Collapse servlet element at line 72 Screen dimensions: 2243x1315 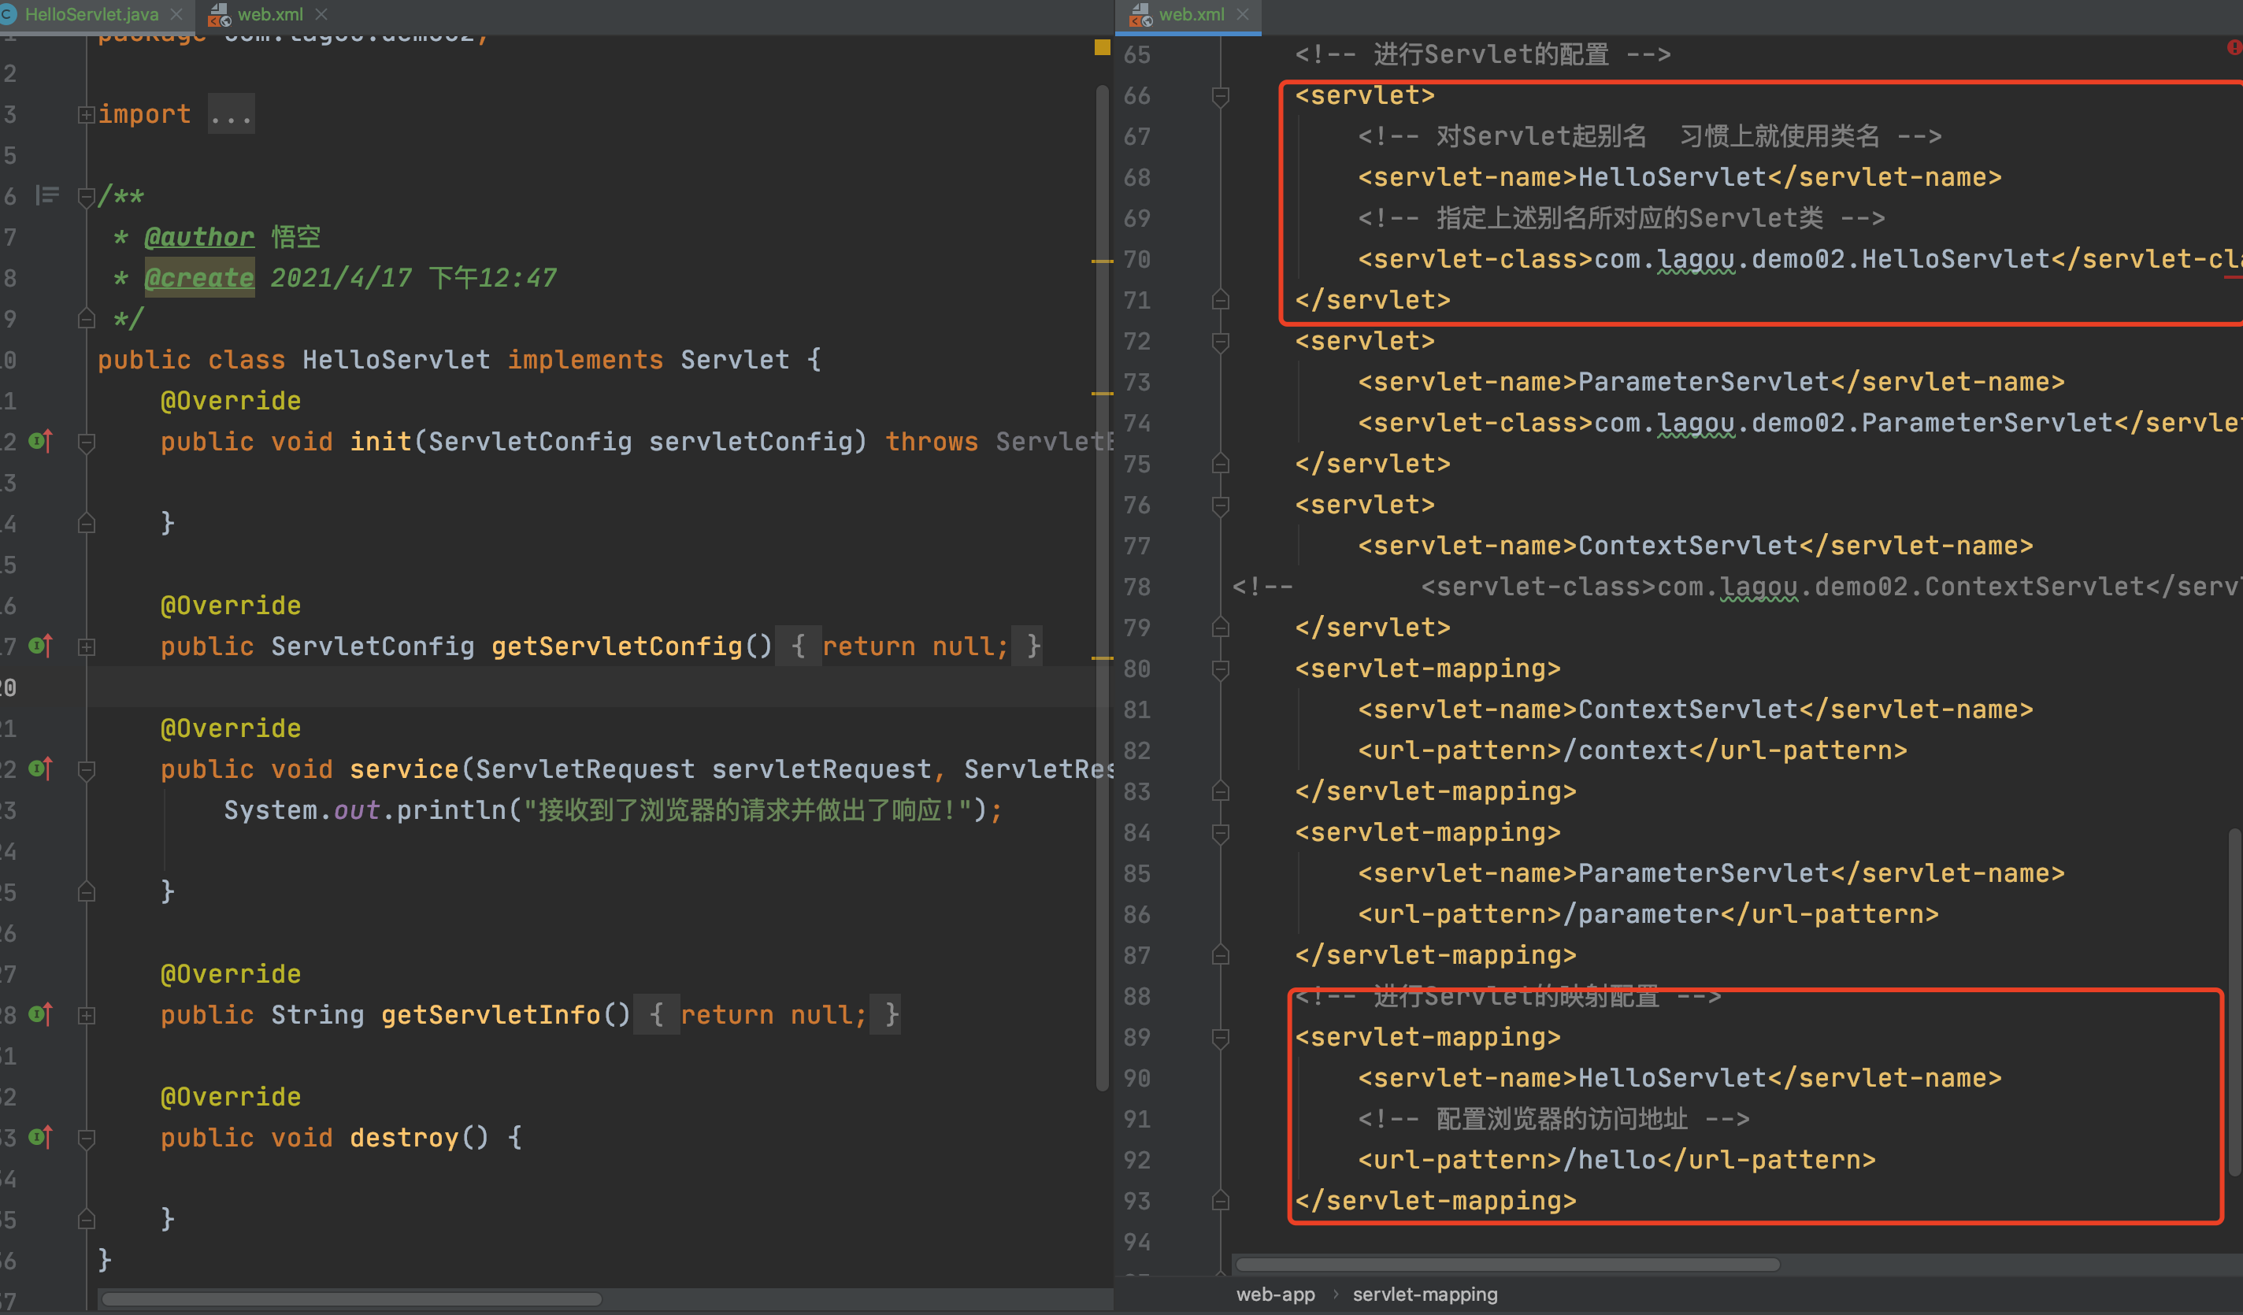tap(1220, 342)
